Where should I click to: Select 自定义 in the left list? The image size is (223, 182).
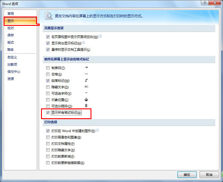(12, 57)
